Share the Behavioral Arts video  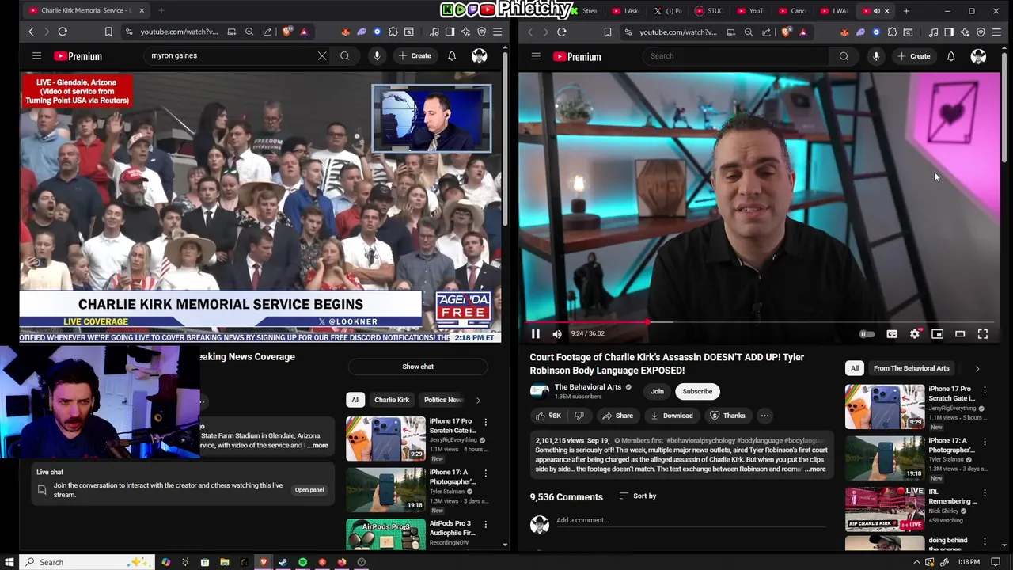pos(617,416)
